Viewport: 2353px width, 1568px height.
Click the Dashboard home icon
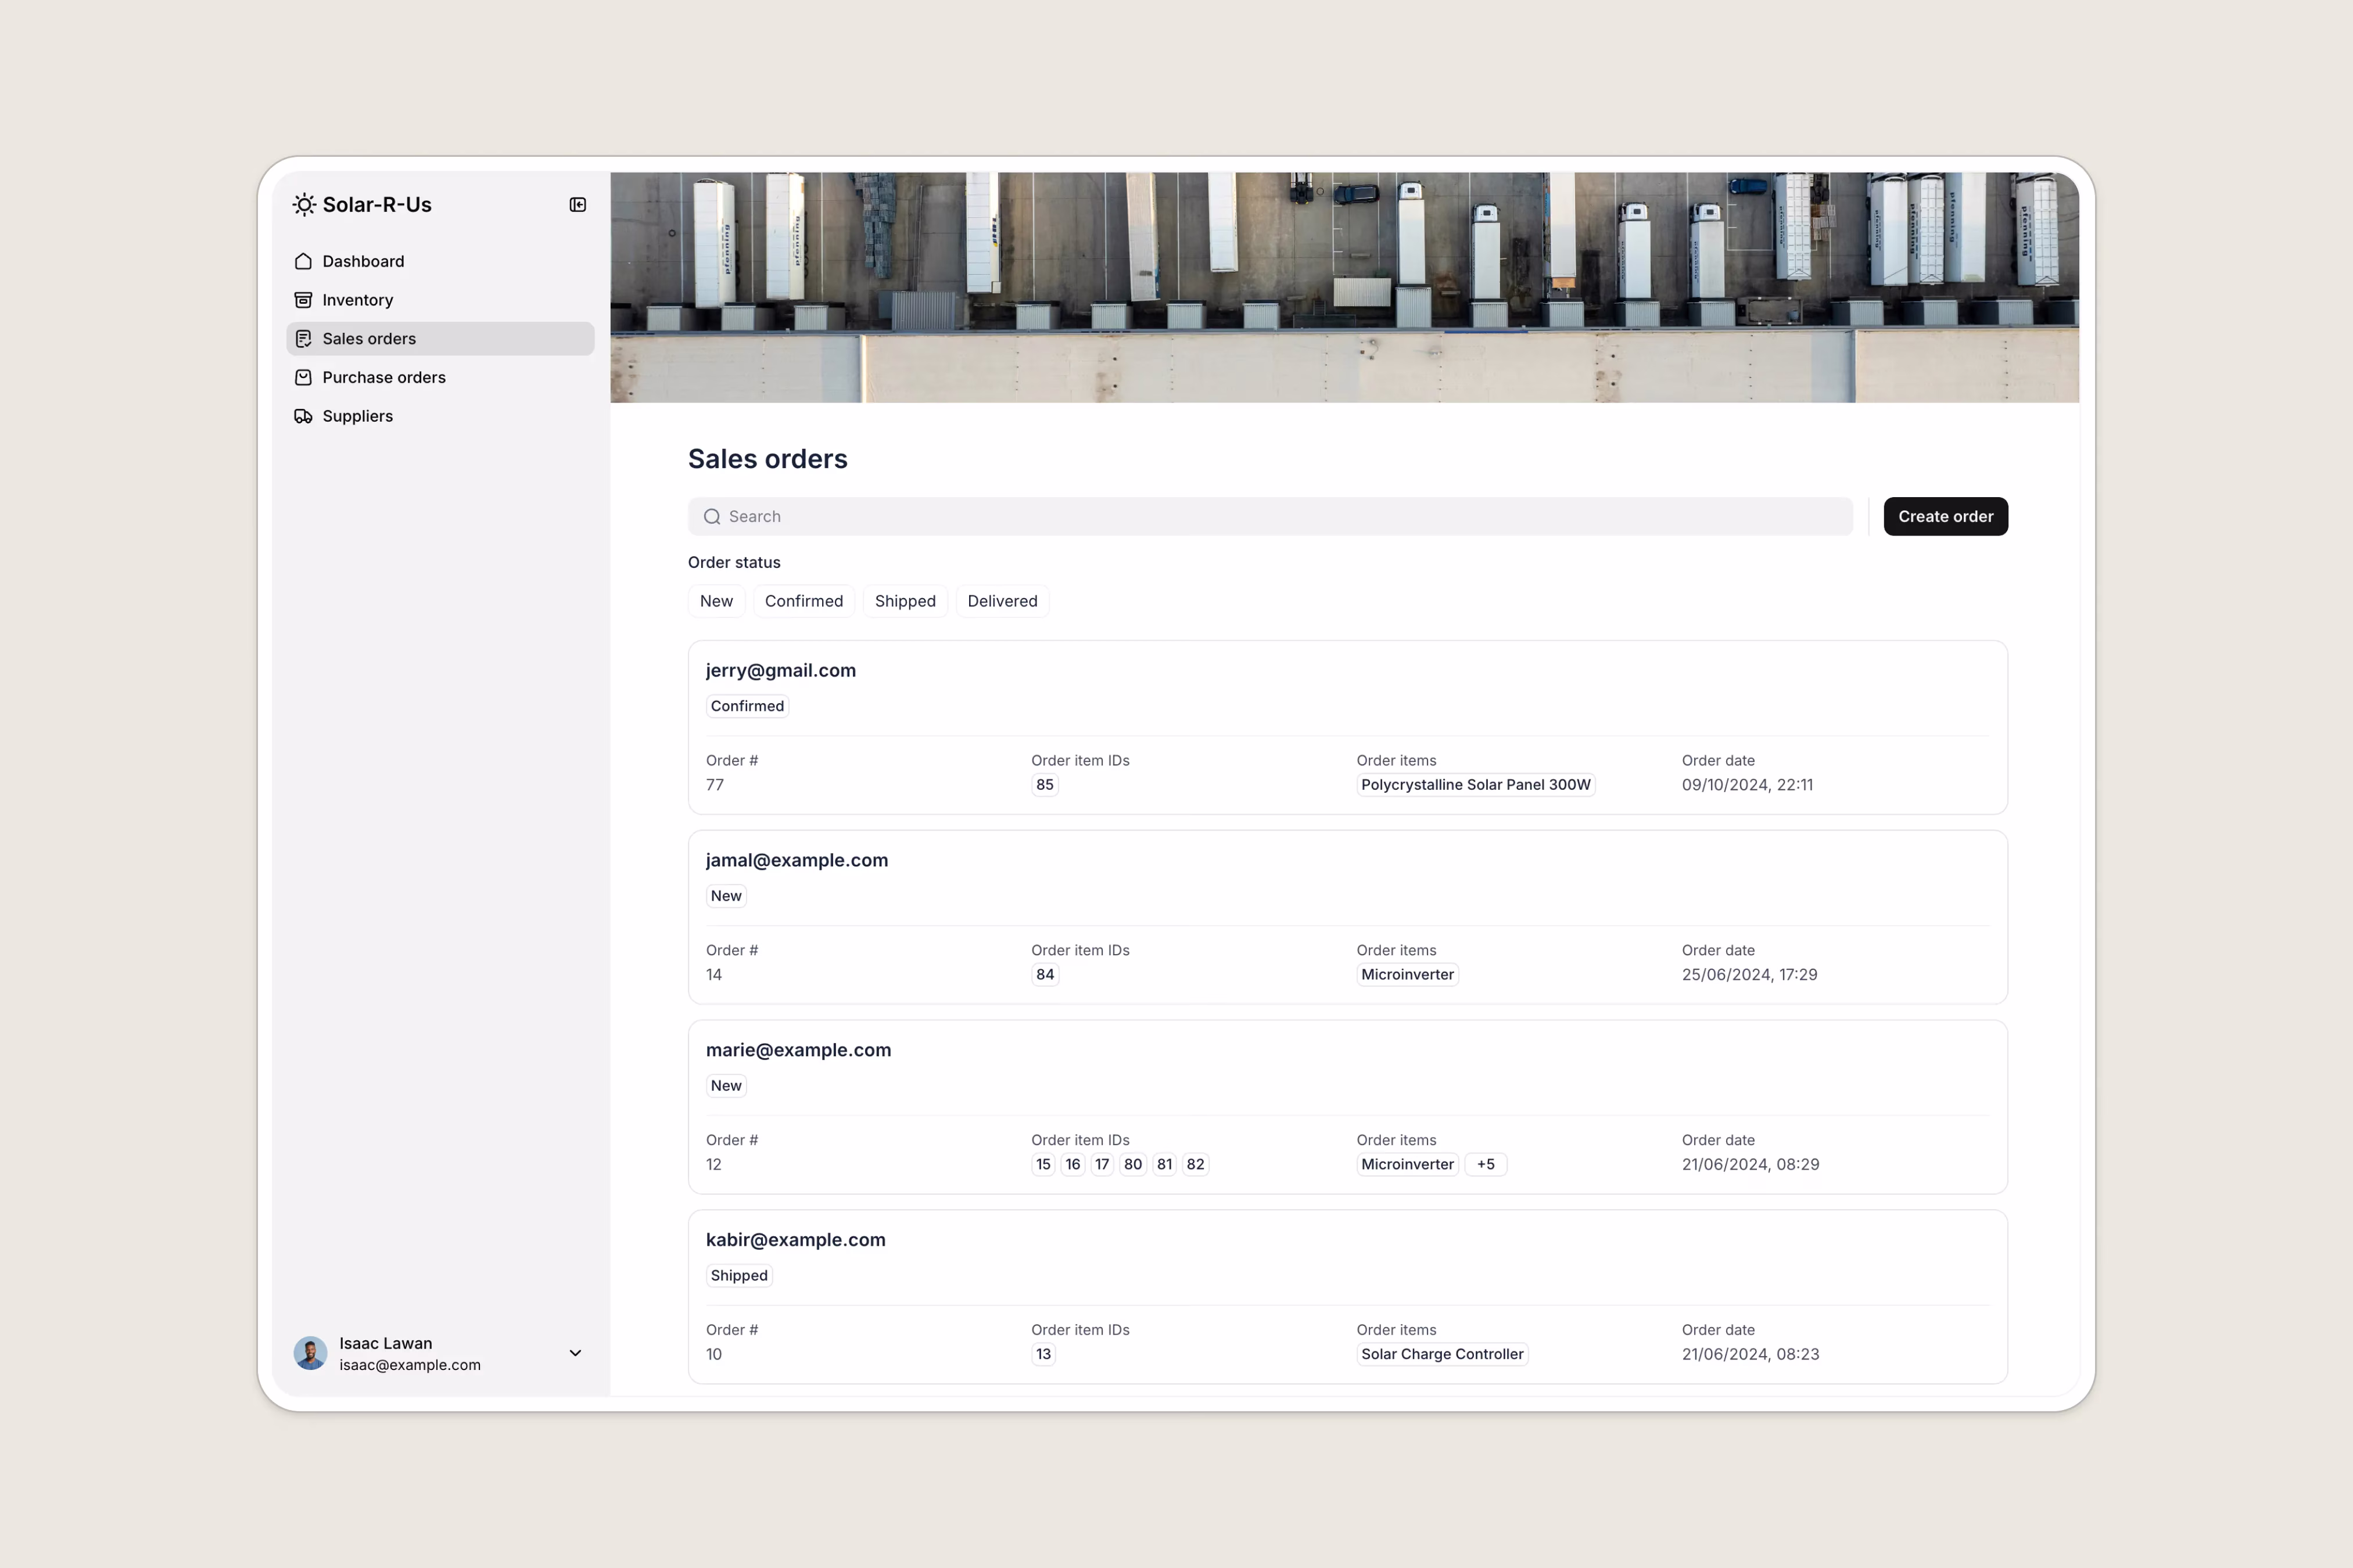pyautogui.click(x=304, y=261)
